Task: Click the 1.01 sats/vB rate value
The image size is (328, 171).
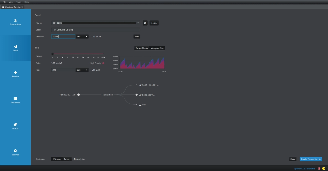Action: (x=57, y=63)
